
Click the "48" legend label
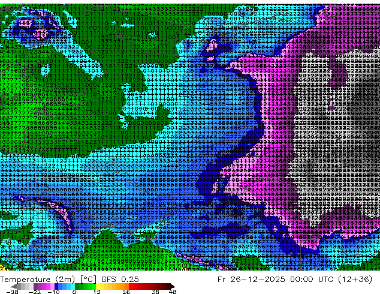pyautogui.click(x=173, y=292)
